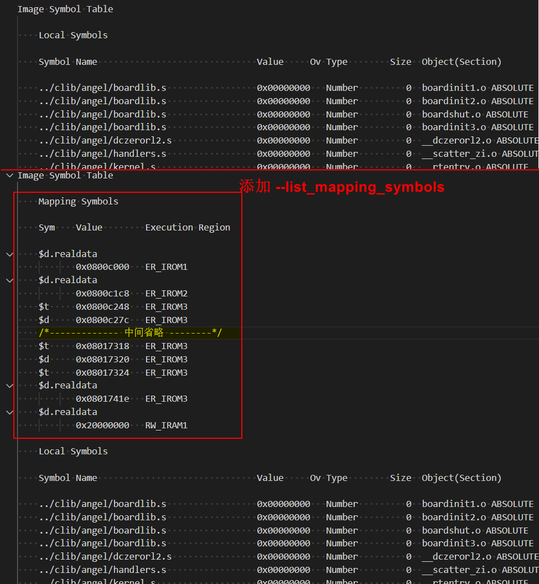Collapse the $d.realdata fold above 0x0800c1c8
The width and height of the screenshot is (539, 584).
(9, 280)
